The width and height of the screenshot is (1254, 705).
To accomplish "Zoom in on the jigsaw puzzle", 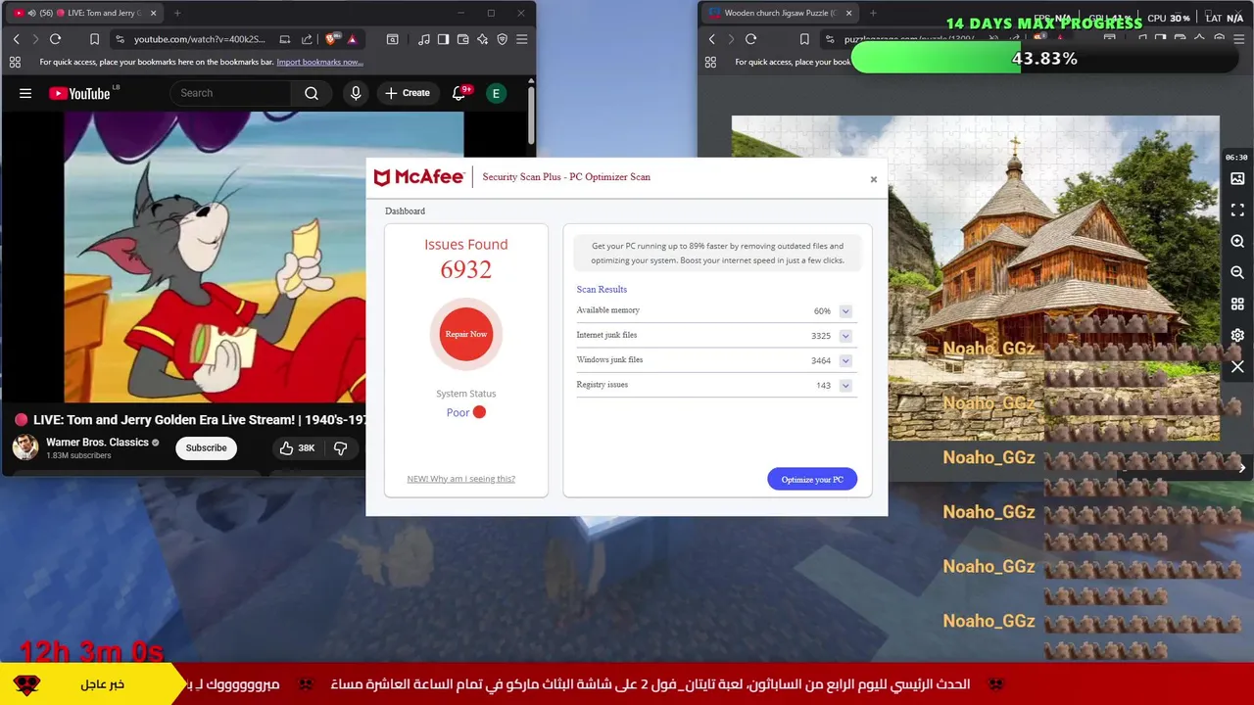I will pyautogui.click(x=1237, y=242).
